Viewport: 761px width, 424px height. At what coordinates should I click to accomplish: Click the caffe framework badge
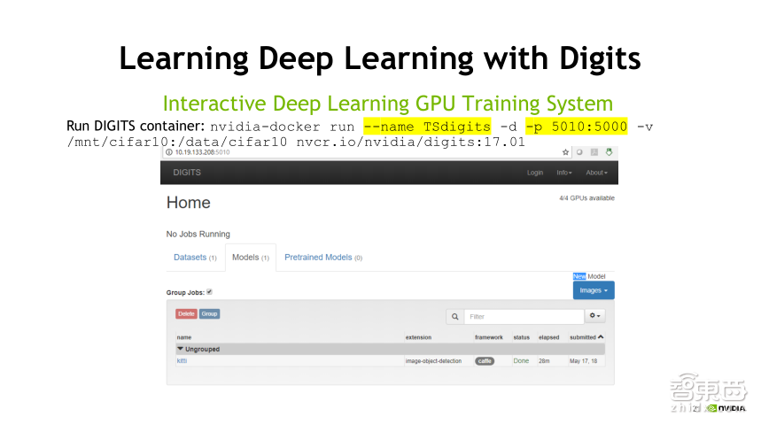pyautogui.click(x=485, y=361)
